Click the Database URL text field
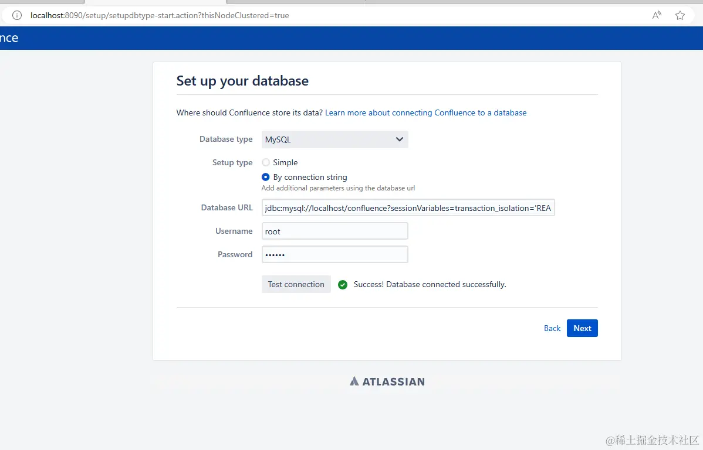Image resolution: width=703 pixels, height=450 pixels. (x=408, y=207)
